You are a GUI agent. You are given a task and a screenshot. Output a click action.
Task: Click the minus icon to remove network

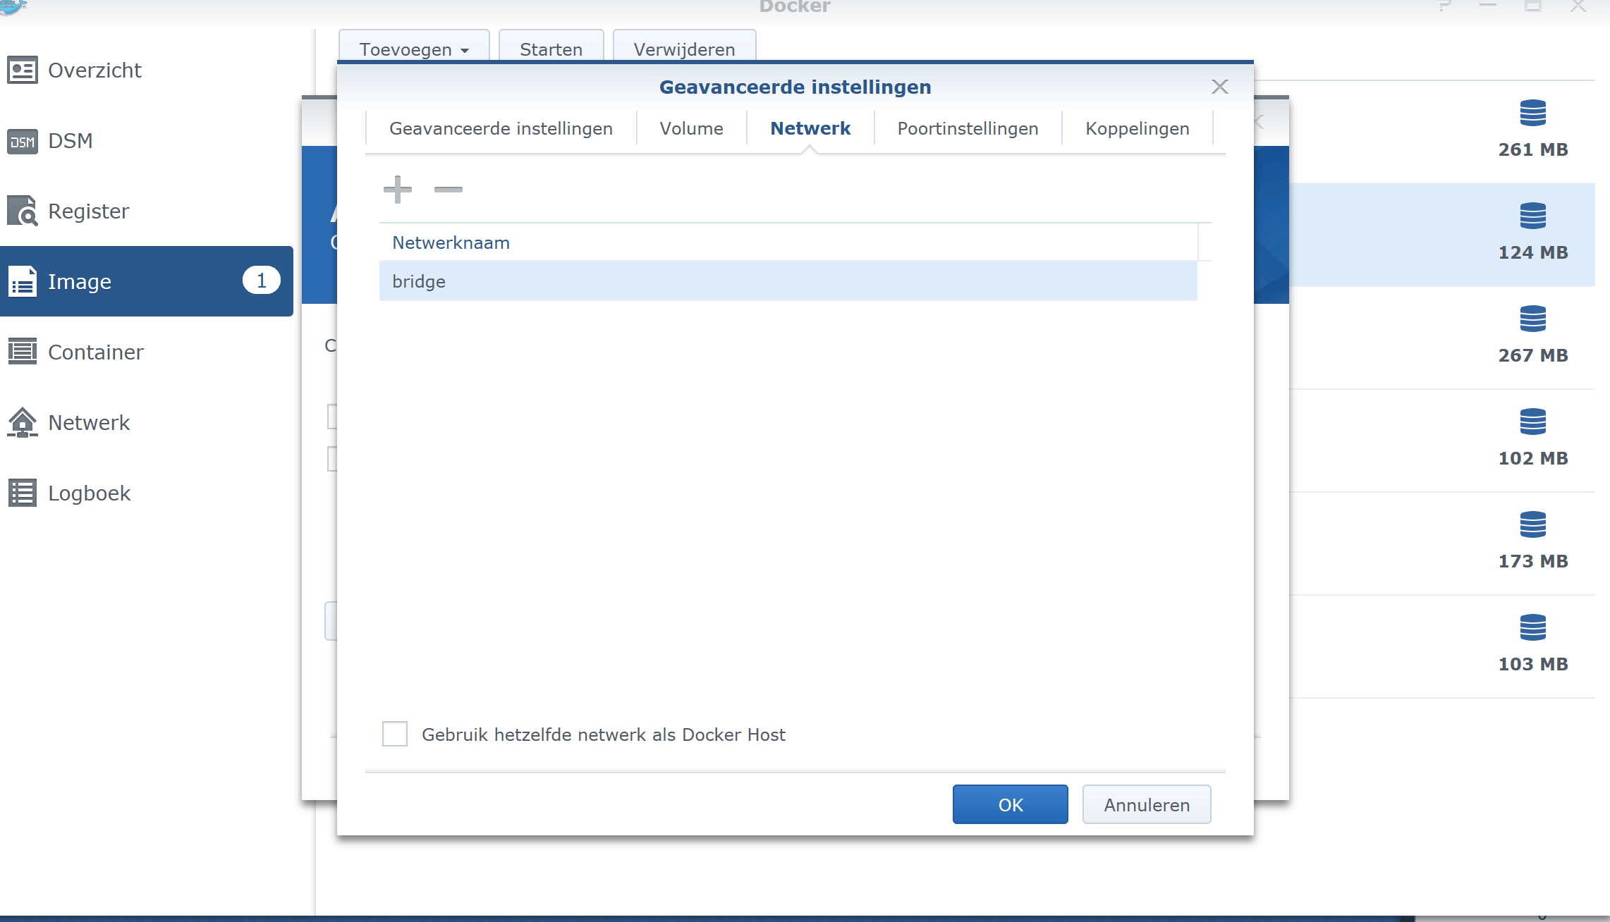pos(448,190)
